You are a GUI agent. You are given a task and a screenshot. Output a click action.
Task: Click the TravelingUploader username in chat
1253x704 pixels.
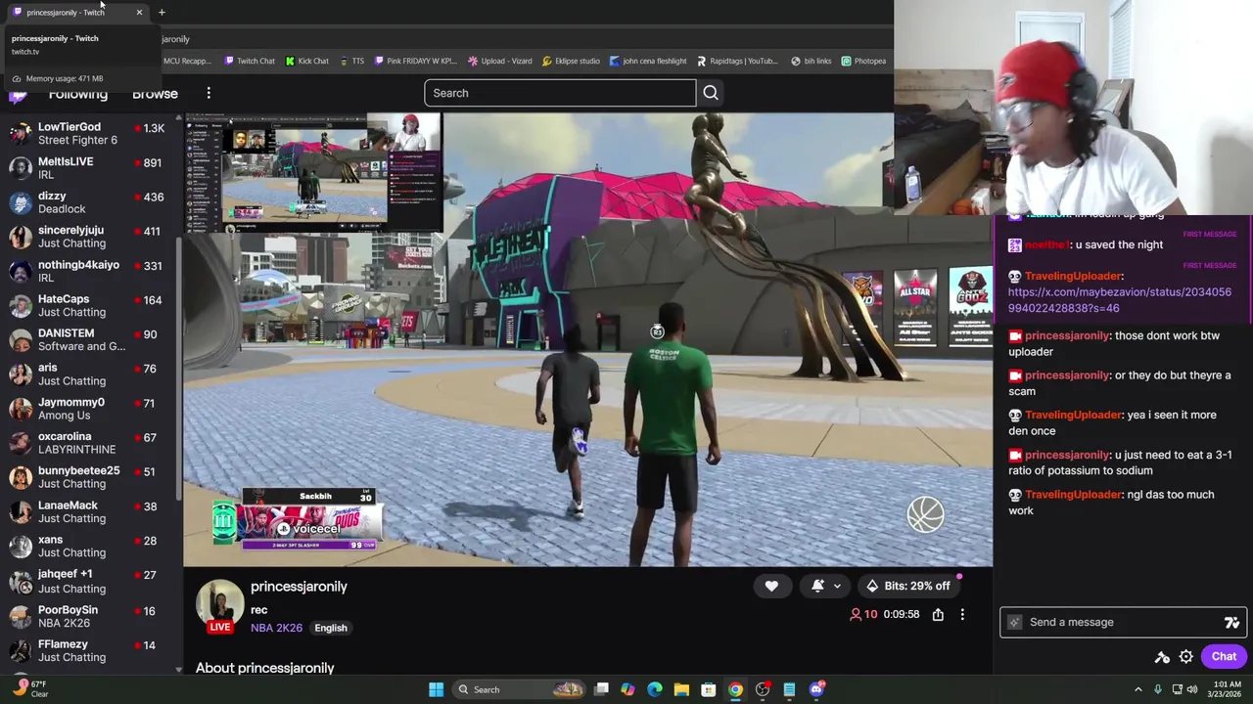point(1074,276)
